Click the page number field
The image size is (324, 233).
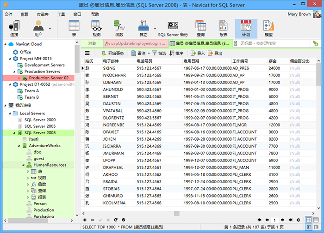point(274,220)
